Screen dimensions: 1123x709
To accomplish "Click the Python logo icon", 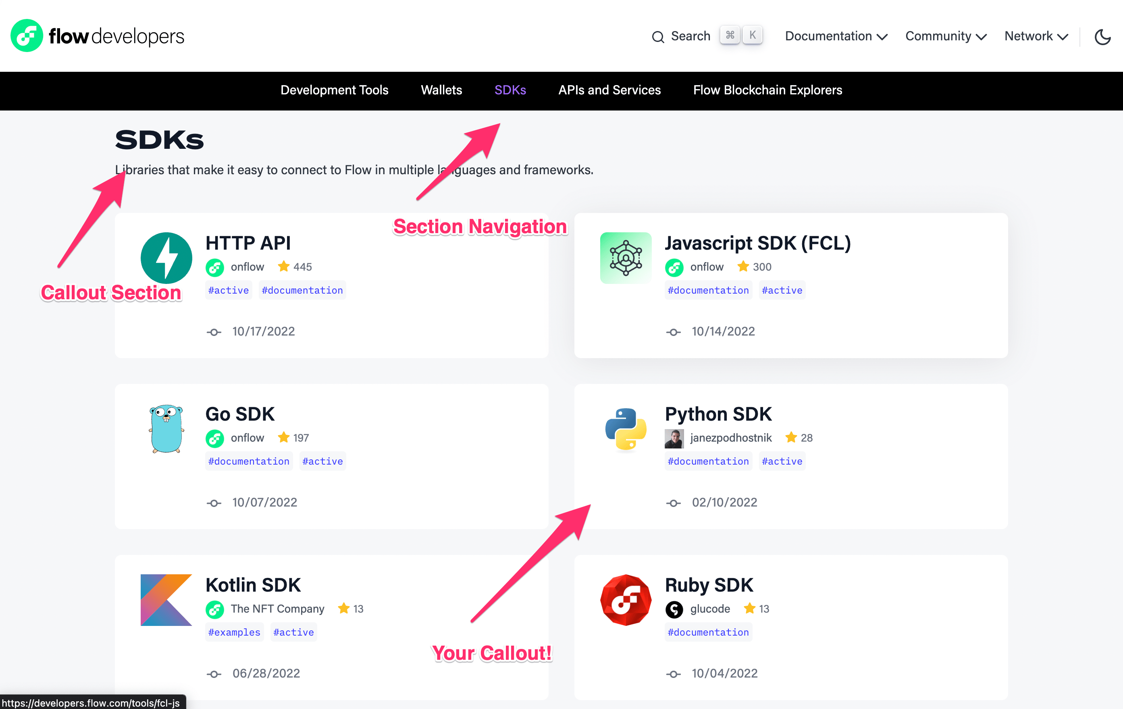I will (626, 428).
